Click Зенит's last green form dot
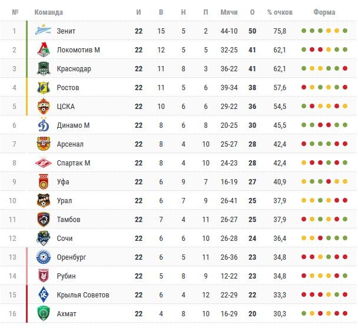Screen dimensions: 358x331 click(x=345, y=31)
